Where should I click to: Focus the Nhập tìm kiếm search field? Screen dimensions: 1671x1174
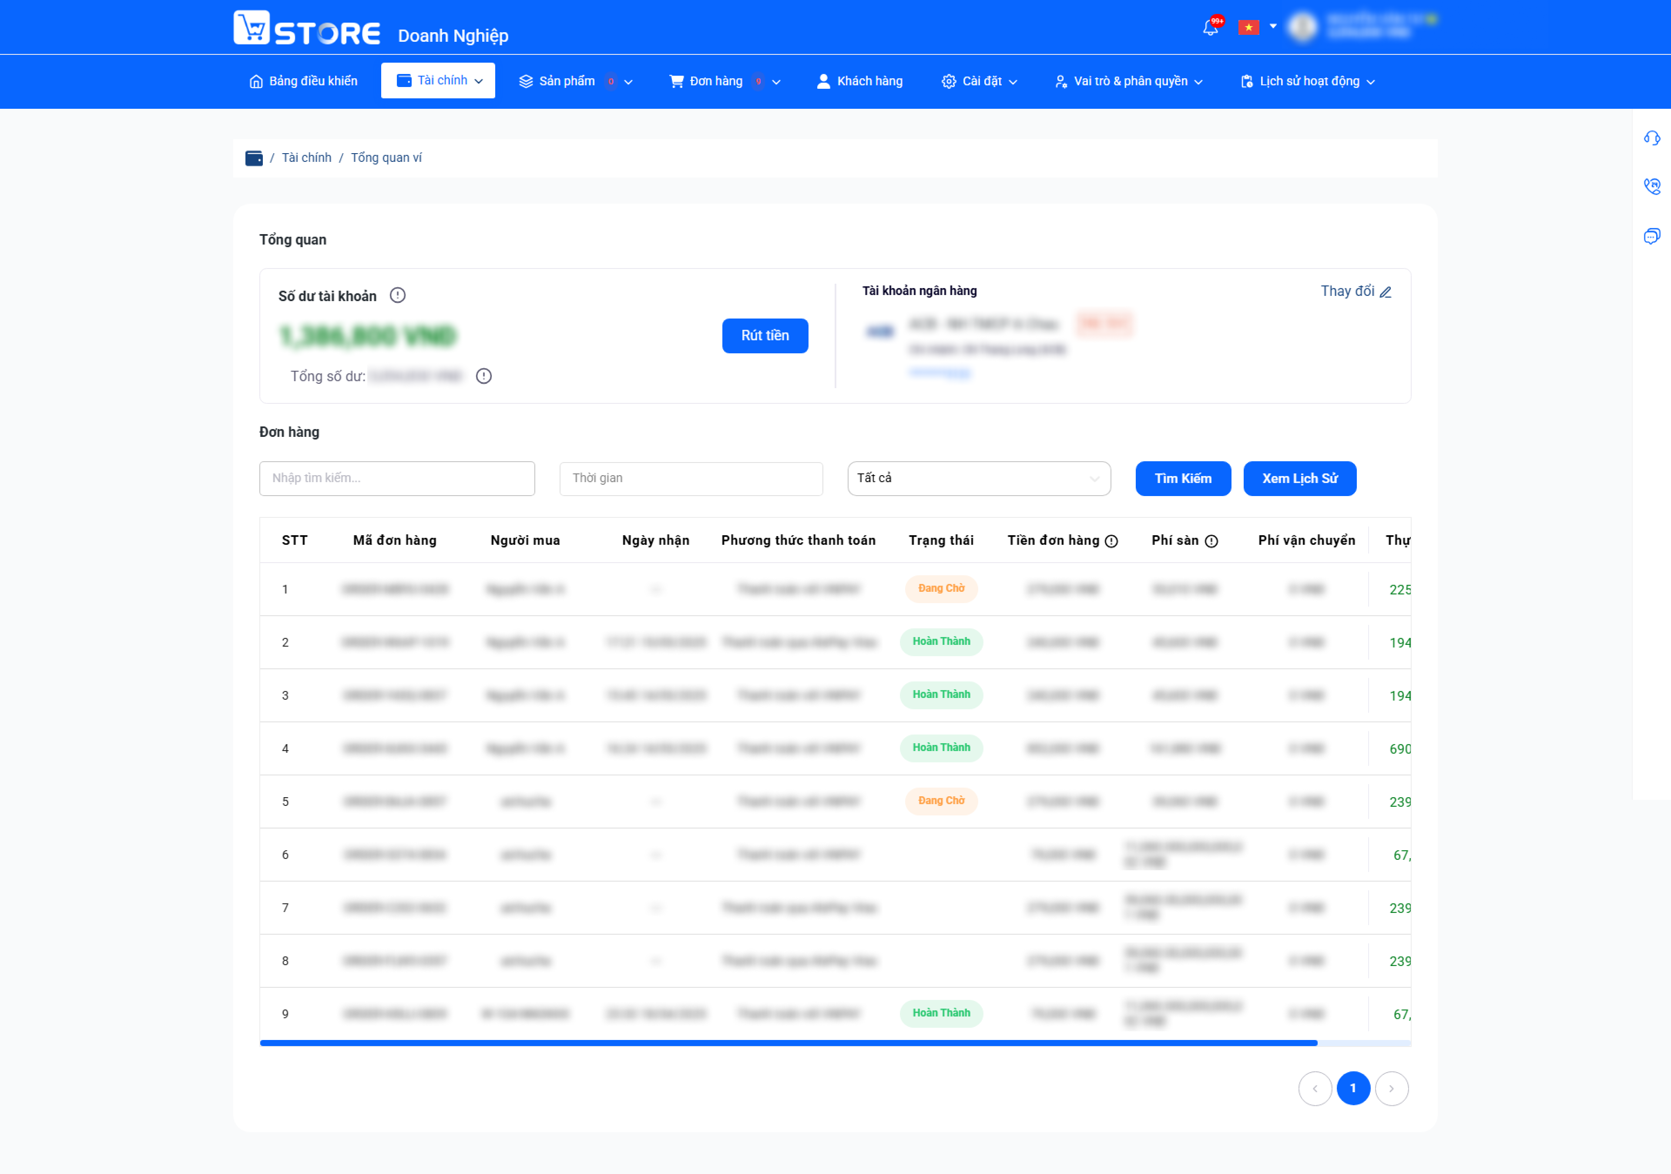[x=397, y=478]
